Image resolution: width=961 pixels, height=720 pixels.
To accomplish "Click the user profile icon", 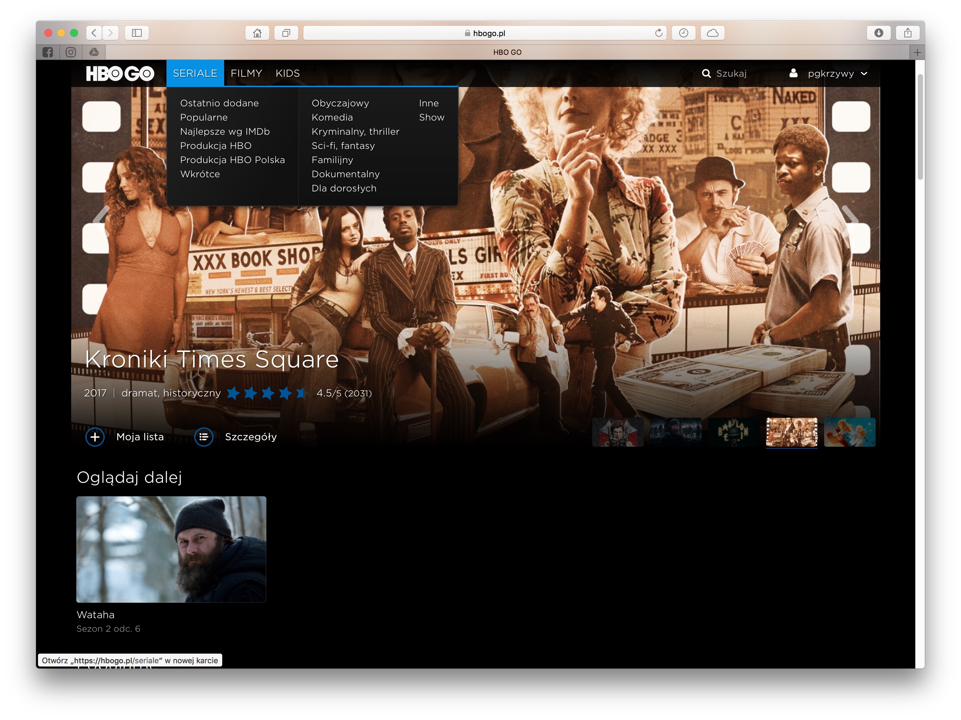I will pos(793,73).
